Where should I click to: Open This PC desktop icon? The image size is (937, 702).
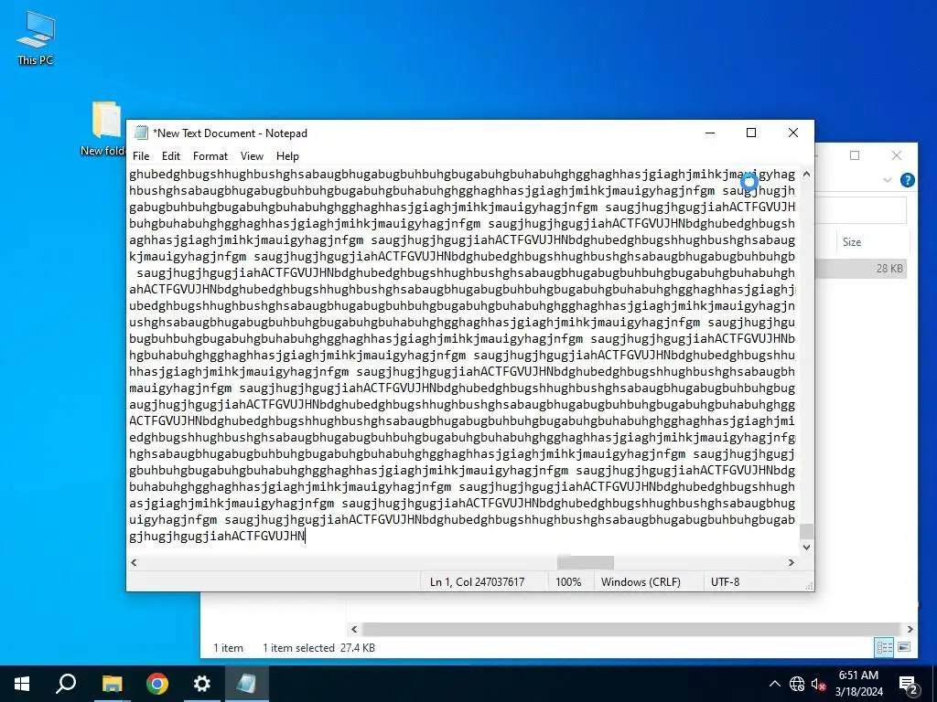pos(36,38)
